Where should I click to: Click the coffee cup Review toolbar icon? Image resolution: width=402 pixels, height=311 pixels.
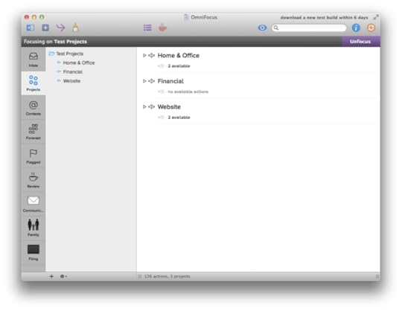[162, 28]
